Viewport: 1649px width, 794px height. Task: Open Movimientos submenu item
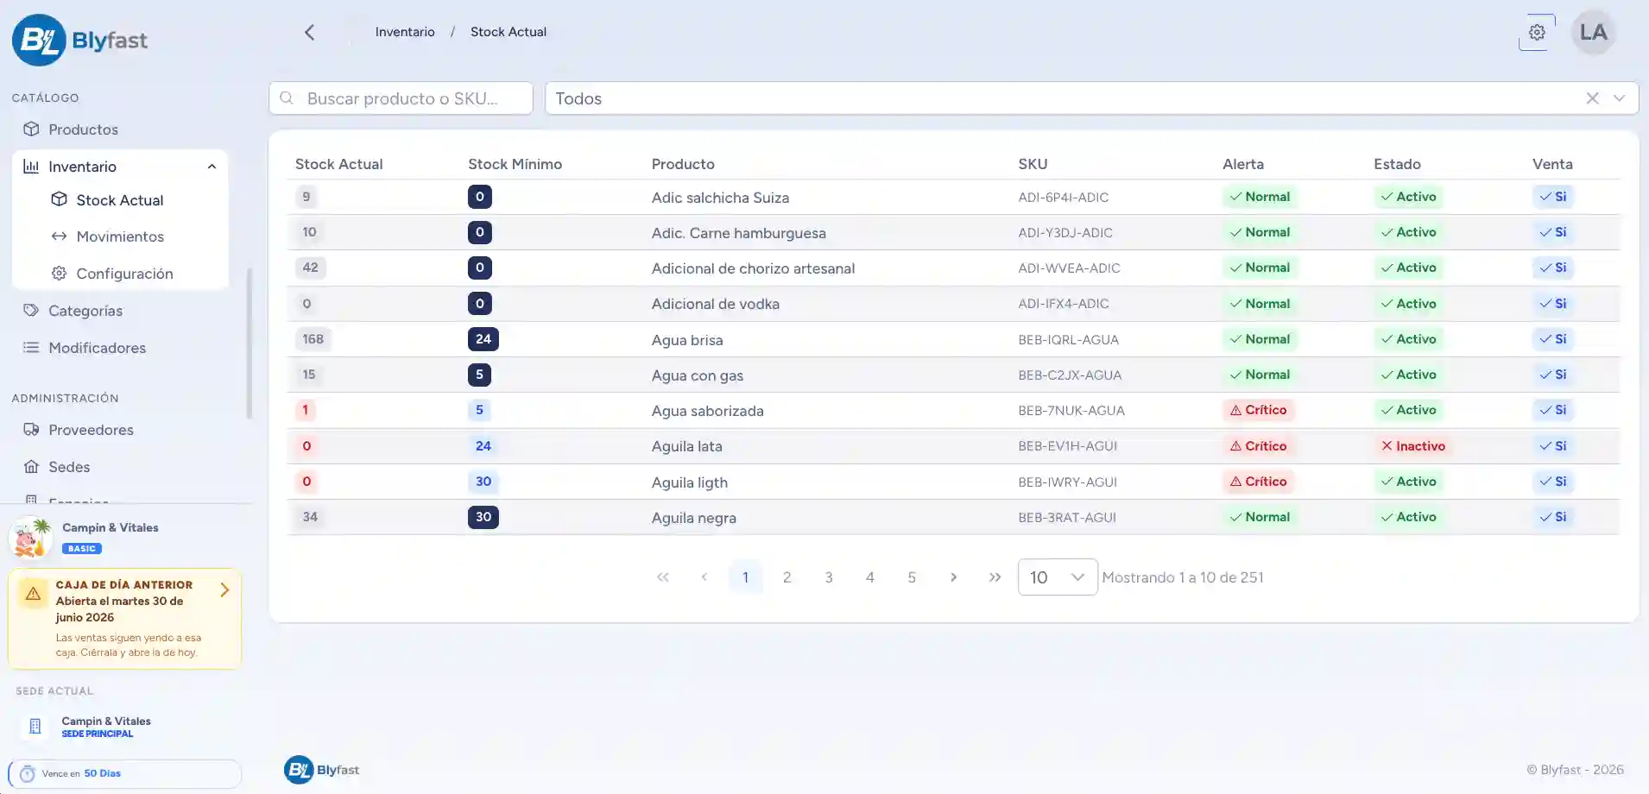[120, 236]
